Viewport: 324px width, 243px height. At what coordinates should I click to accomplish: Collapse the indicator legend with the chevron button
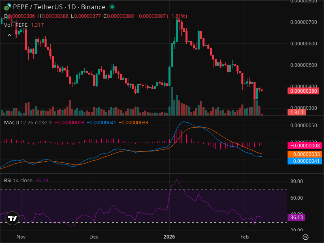9,35
